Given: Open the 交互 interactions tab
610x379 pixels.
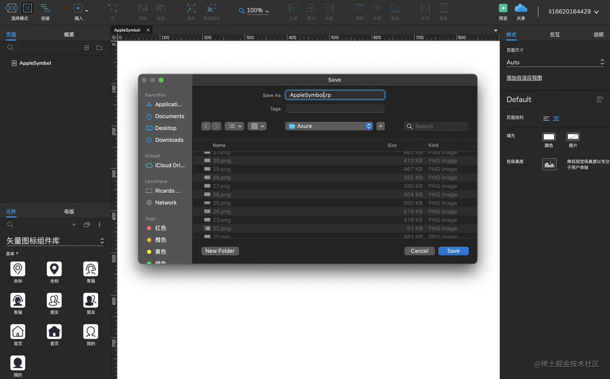Looking at the screenshot, I should [555, 35].
